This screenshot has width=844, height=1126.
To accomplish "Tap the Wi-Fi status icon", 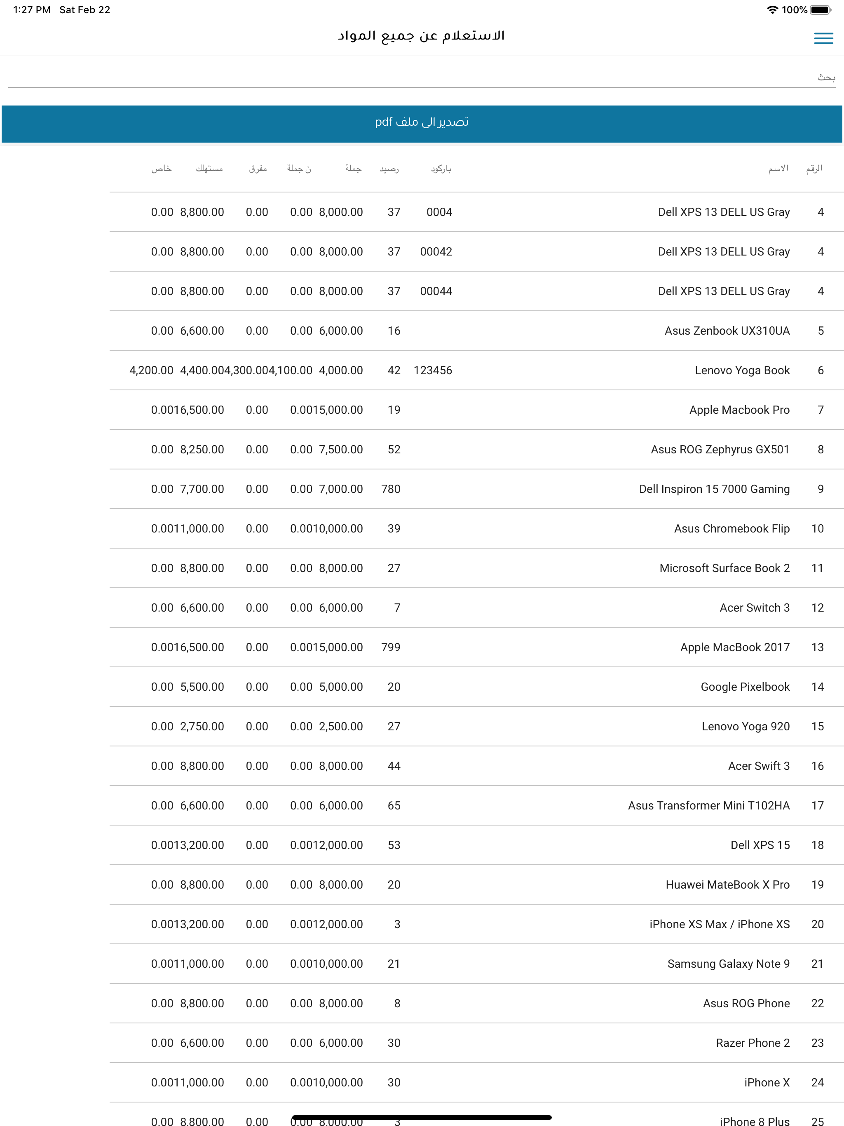I will click(772, 9).
